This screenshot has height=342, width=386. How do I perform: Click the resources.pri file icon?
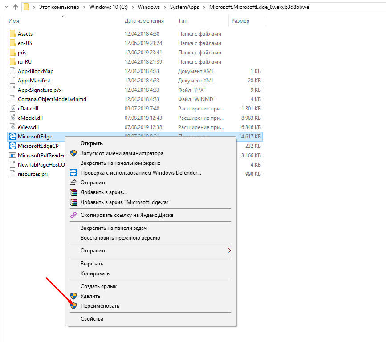point(12,174)
